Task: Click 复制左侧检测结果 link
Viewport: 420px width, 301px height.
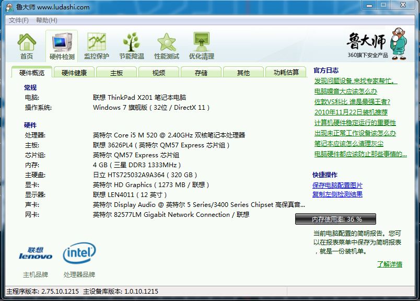Action: point(337,194)
